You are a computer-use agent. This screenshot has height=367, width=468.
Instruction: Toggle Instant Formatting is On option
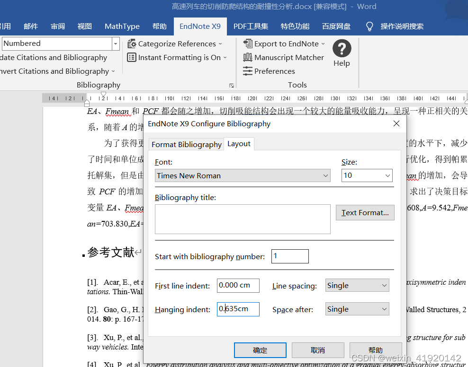[177, 58]
